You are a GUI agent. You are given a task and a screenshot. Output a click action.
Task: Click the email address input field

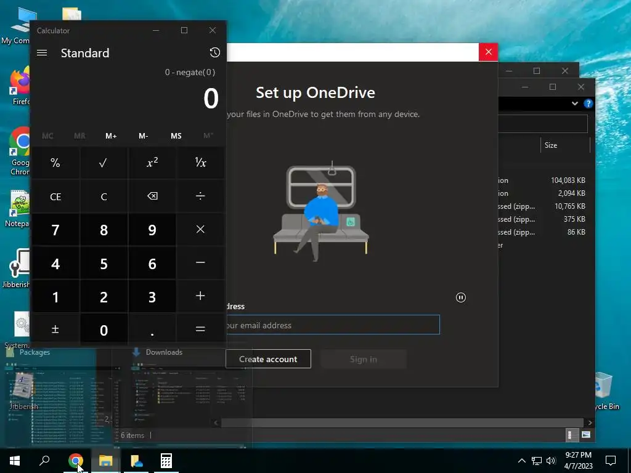tap(333, 325)
